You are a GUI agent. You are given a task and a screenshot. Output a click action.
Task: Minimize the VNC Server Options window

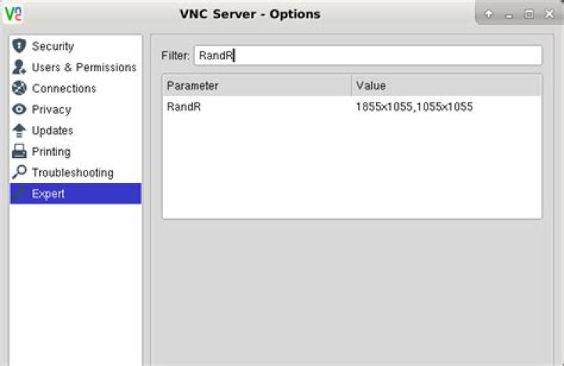point(508,15)
